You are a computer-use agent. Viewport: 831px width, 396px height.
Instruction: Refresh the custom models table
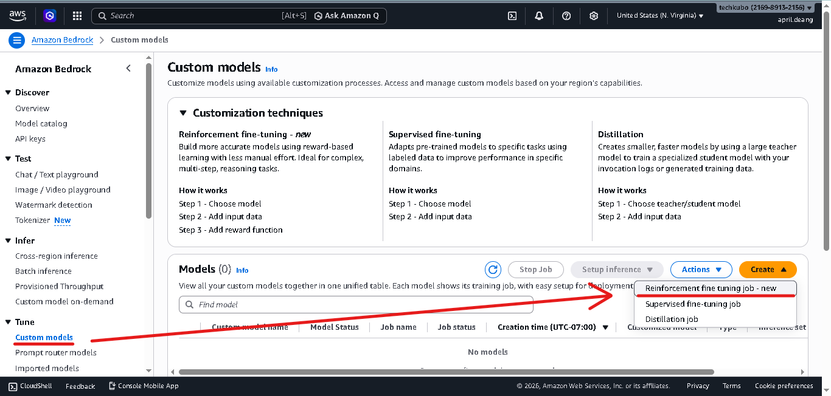pyautogui.click(x=493, y=269)
